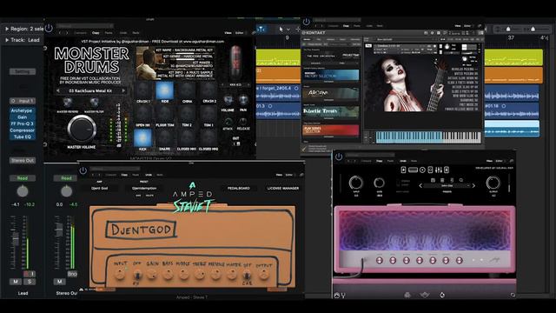Toggle power button of Monster Drums plugin window
Image resolution: width=556 pixels, height=313 pixels.
[49, 28]
